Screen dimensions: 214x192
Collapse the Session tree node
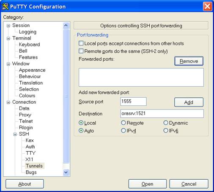(8, 25)
